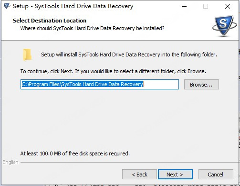Click the 'Setup will install SysTools' message
The width and height of the screenshot is (240, 186).
tap(129, 55)
